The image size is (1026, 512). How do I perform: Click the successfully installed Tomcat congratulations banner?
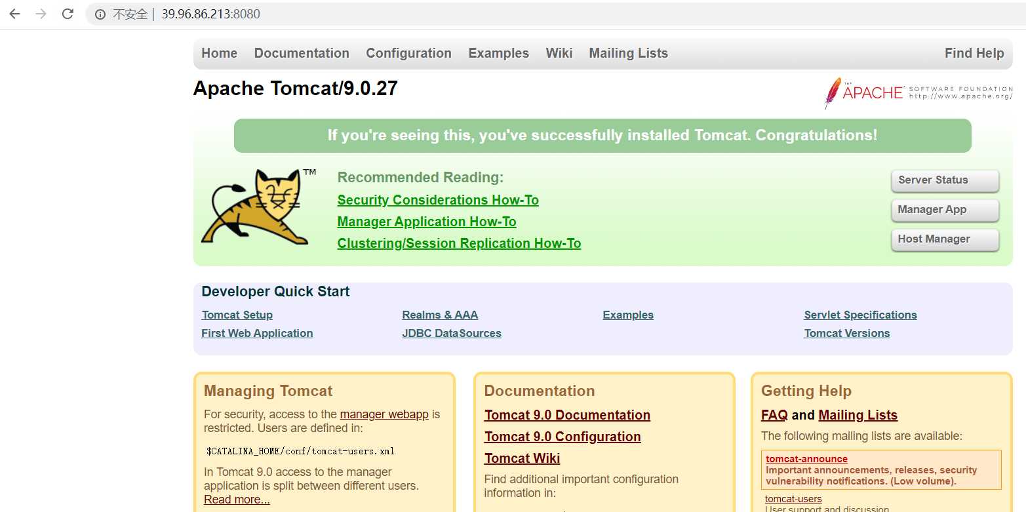pos(602,136)
